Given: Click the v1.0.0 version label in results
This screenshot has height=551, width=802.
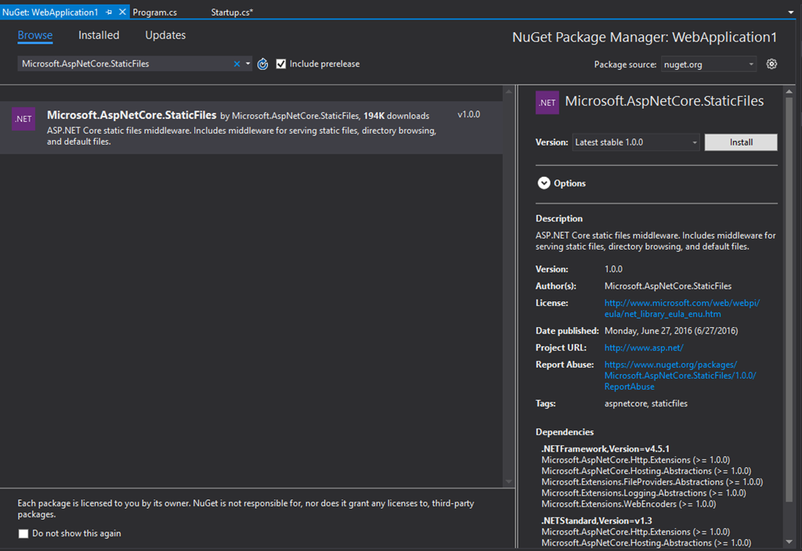Looking at the screenshot, I should point(468,114).
